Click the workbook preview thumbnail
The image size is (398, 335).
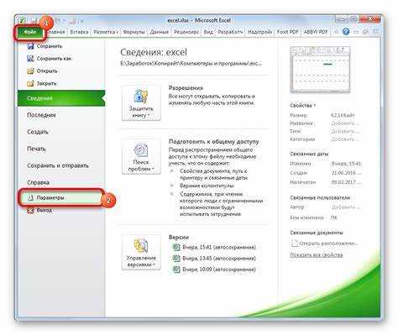coord(320,70)
